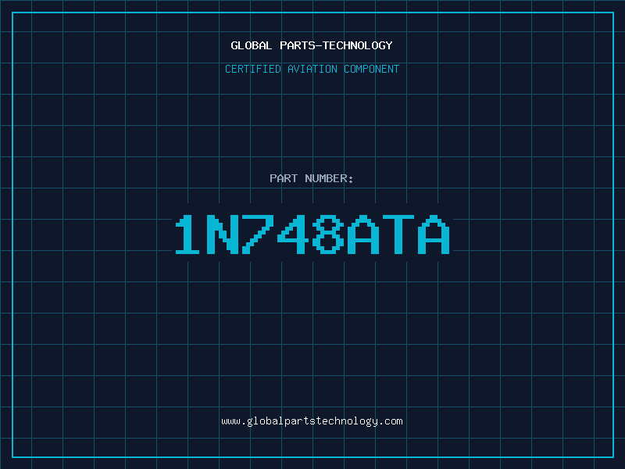Click the PART NUMBER: label
625x469 pixels.
click(x=312, y=178)
